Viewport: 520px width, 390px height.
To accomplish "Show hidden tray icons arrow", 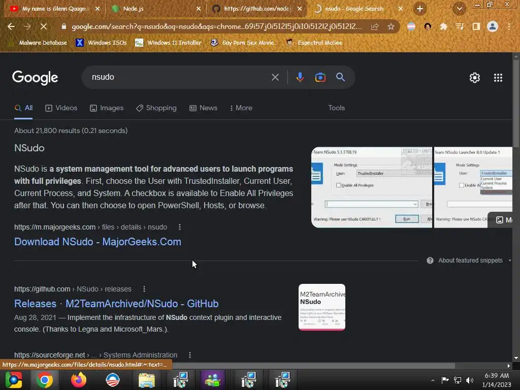I will [433, 380].
